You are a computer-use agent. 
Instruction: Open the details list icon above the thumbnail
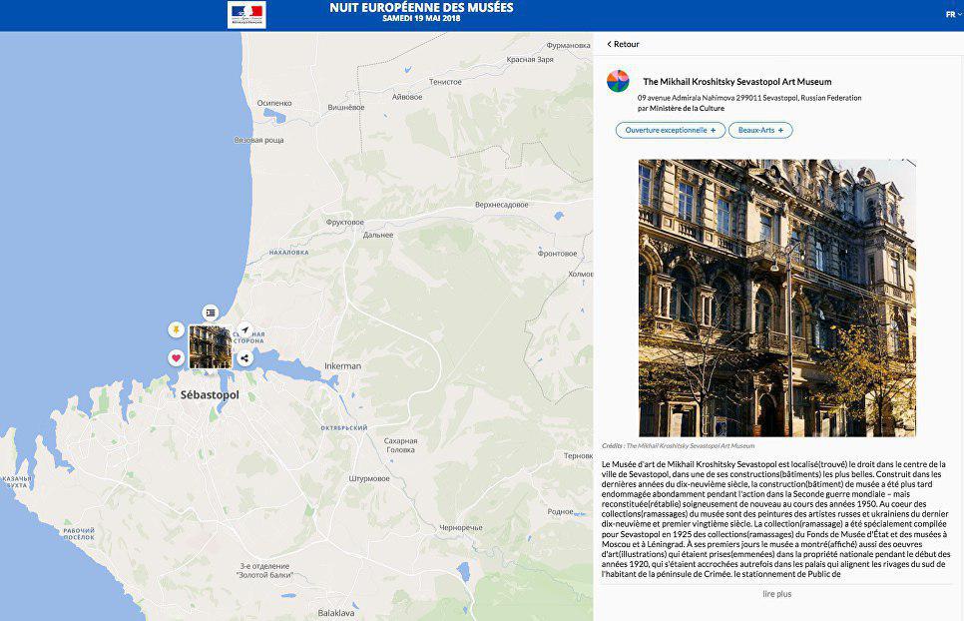(211, 312)
